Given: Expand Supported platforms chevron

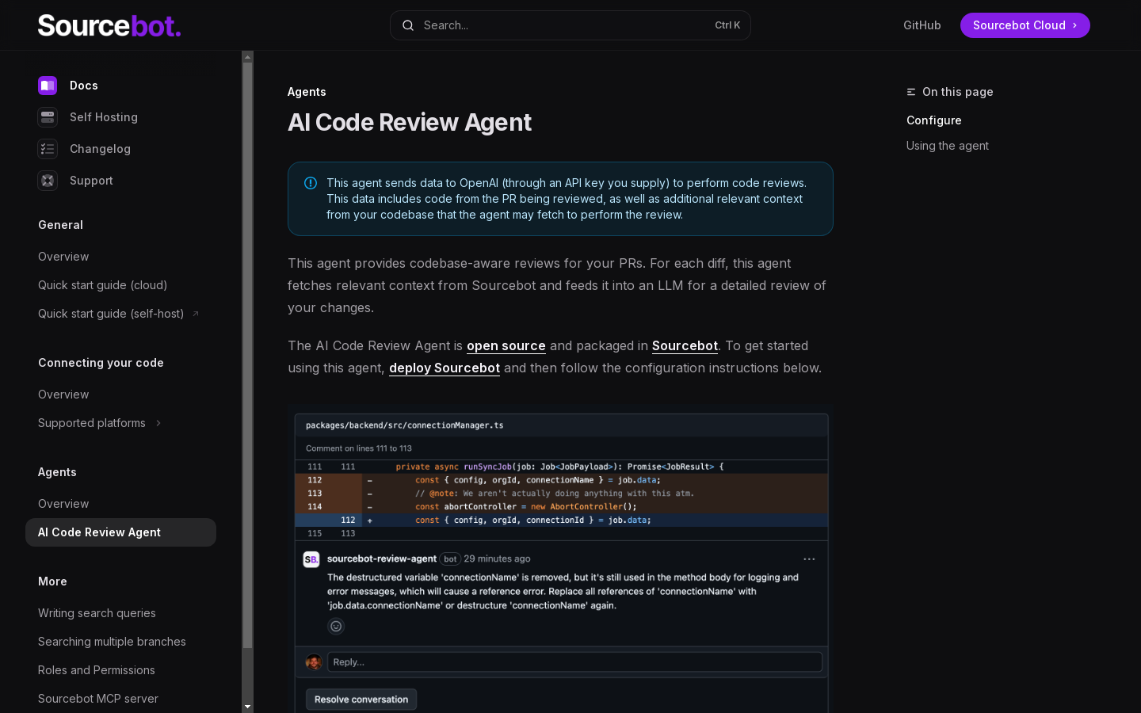Looking at the screenshot, I should pyautogui.click(x=158, y=423).
